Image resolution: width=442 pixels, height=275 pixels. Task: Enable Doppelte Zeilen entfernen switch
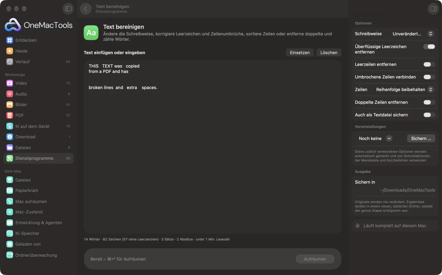[429, 102]
